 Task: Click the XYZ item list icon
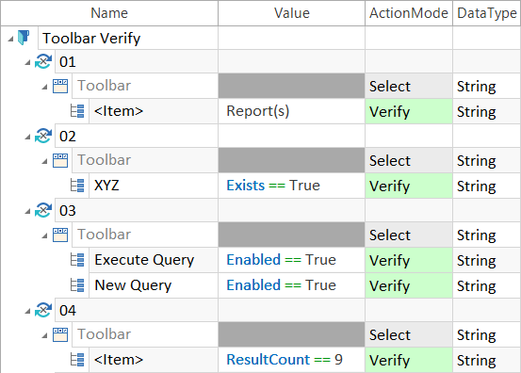click(x=77, y=186)
